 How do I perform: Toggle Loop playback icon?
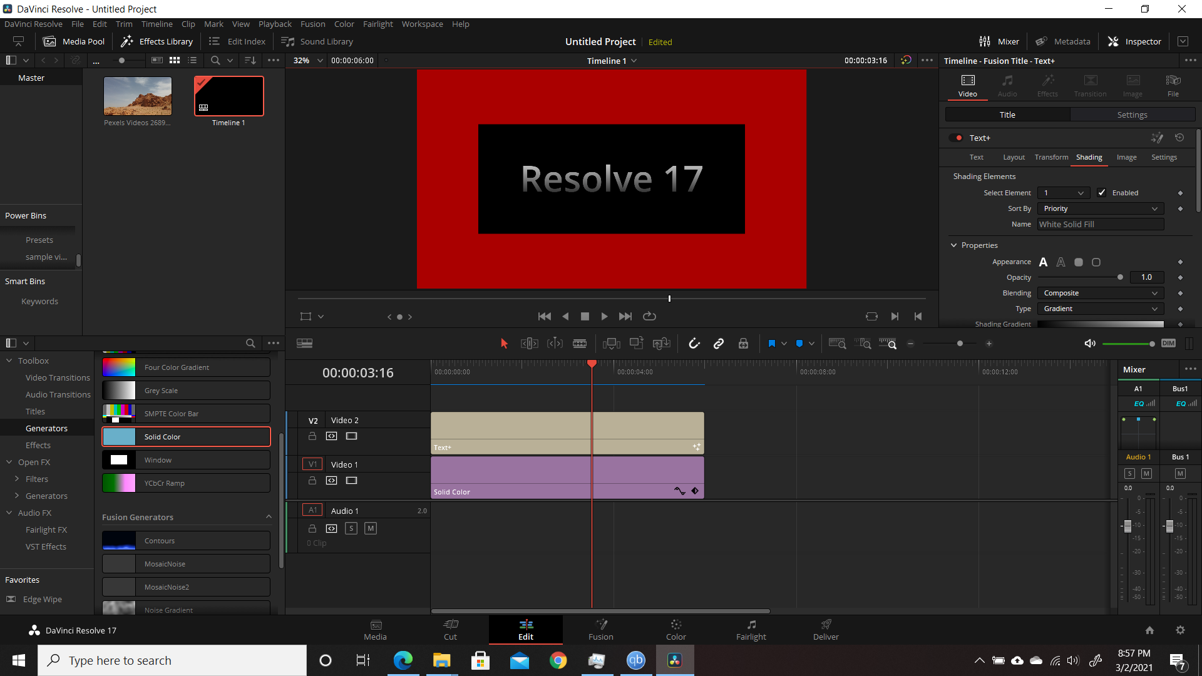(x=649, y=317)
